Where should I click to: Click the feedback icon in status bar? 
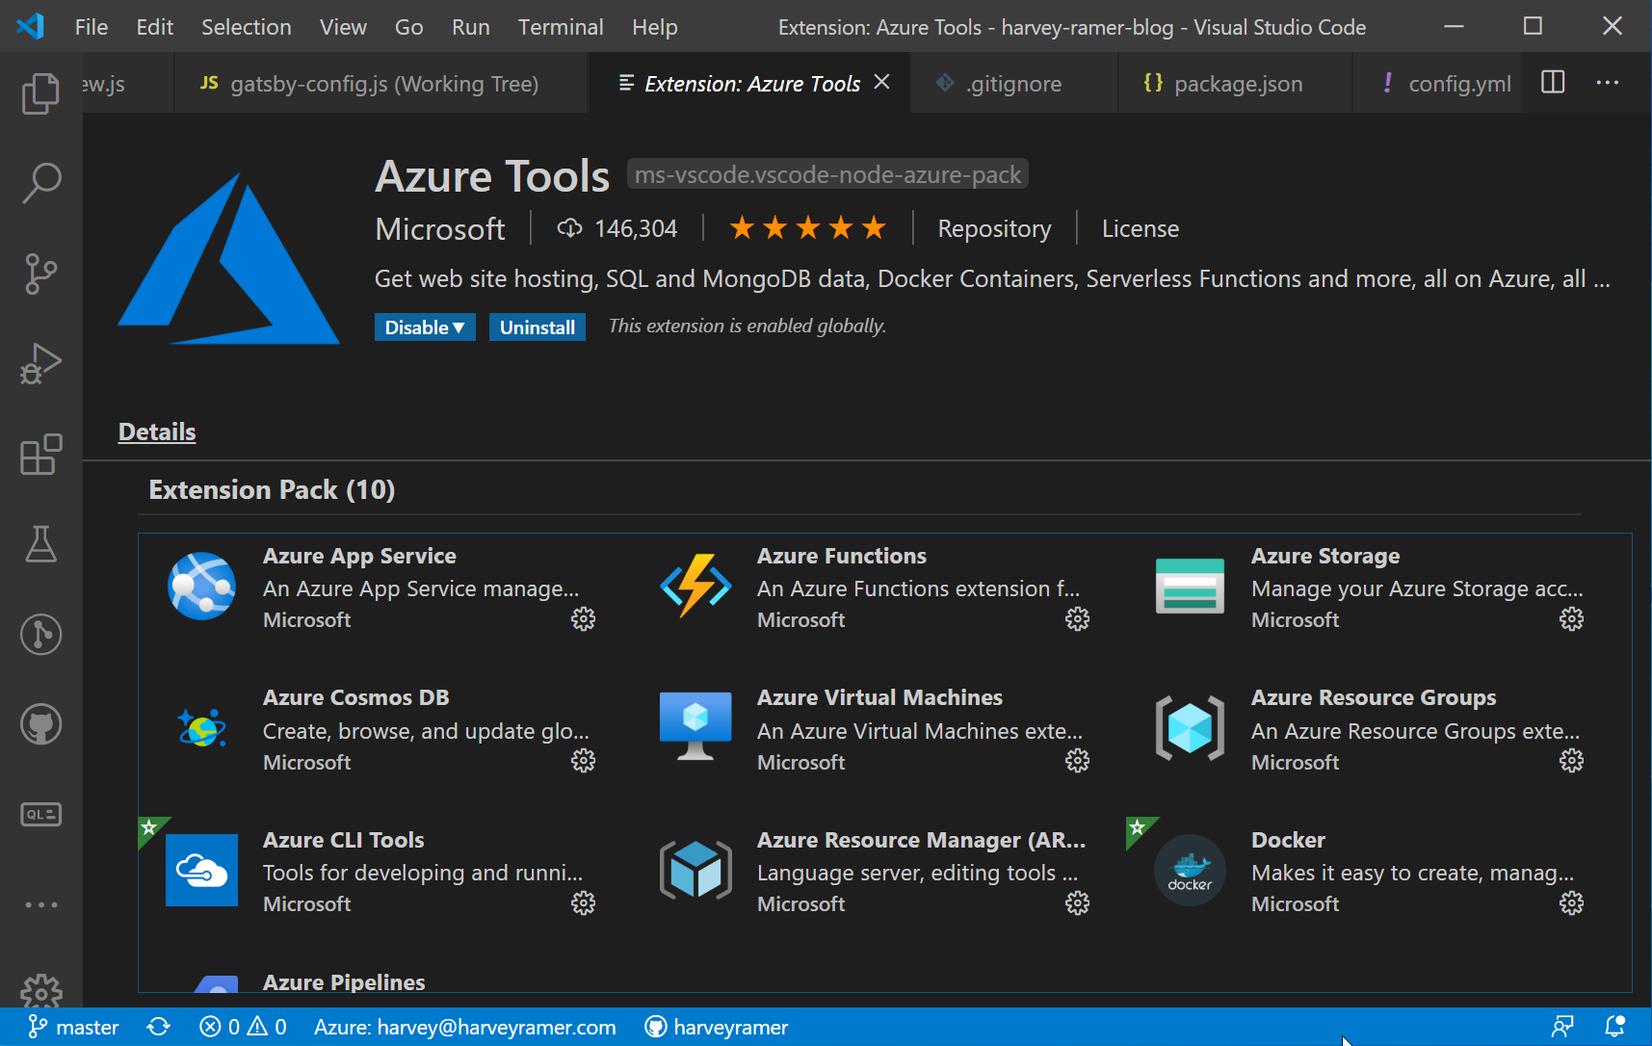(1562, 1027)
